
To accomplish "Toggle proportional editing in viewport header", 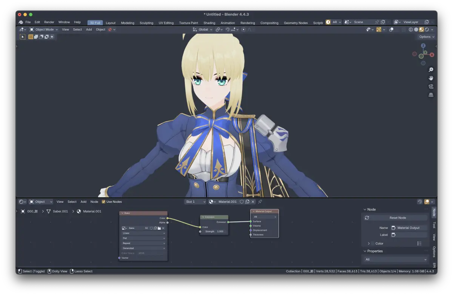I will 243,29.
